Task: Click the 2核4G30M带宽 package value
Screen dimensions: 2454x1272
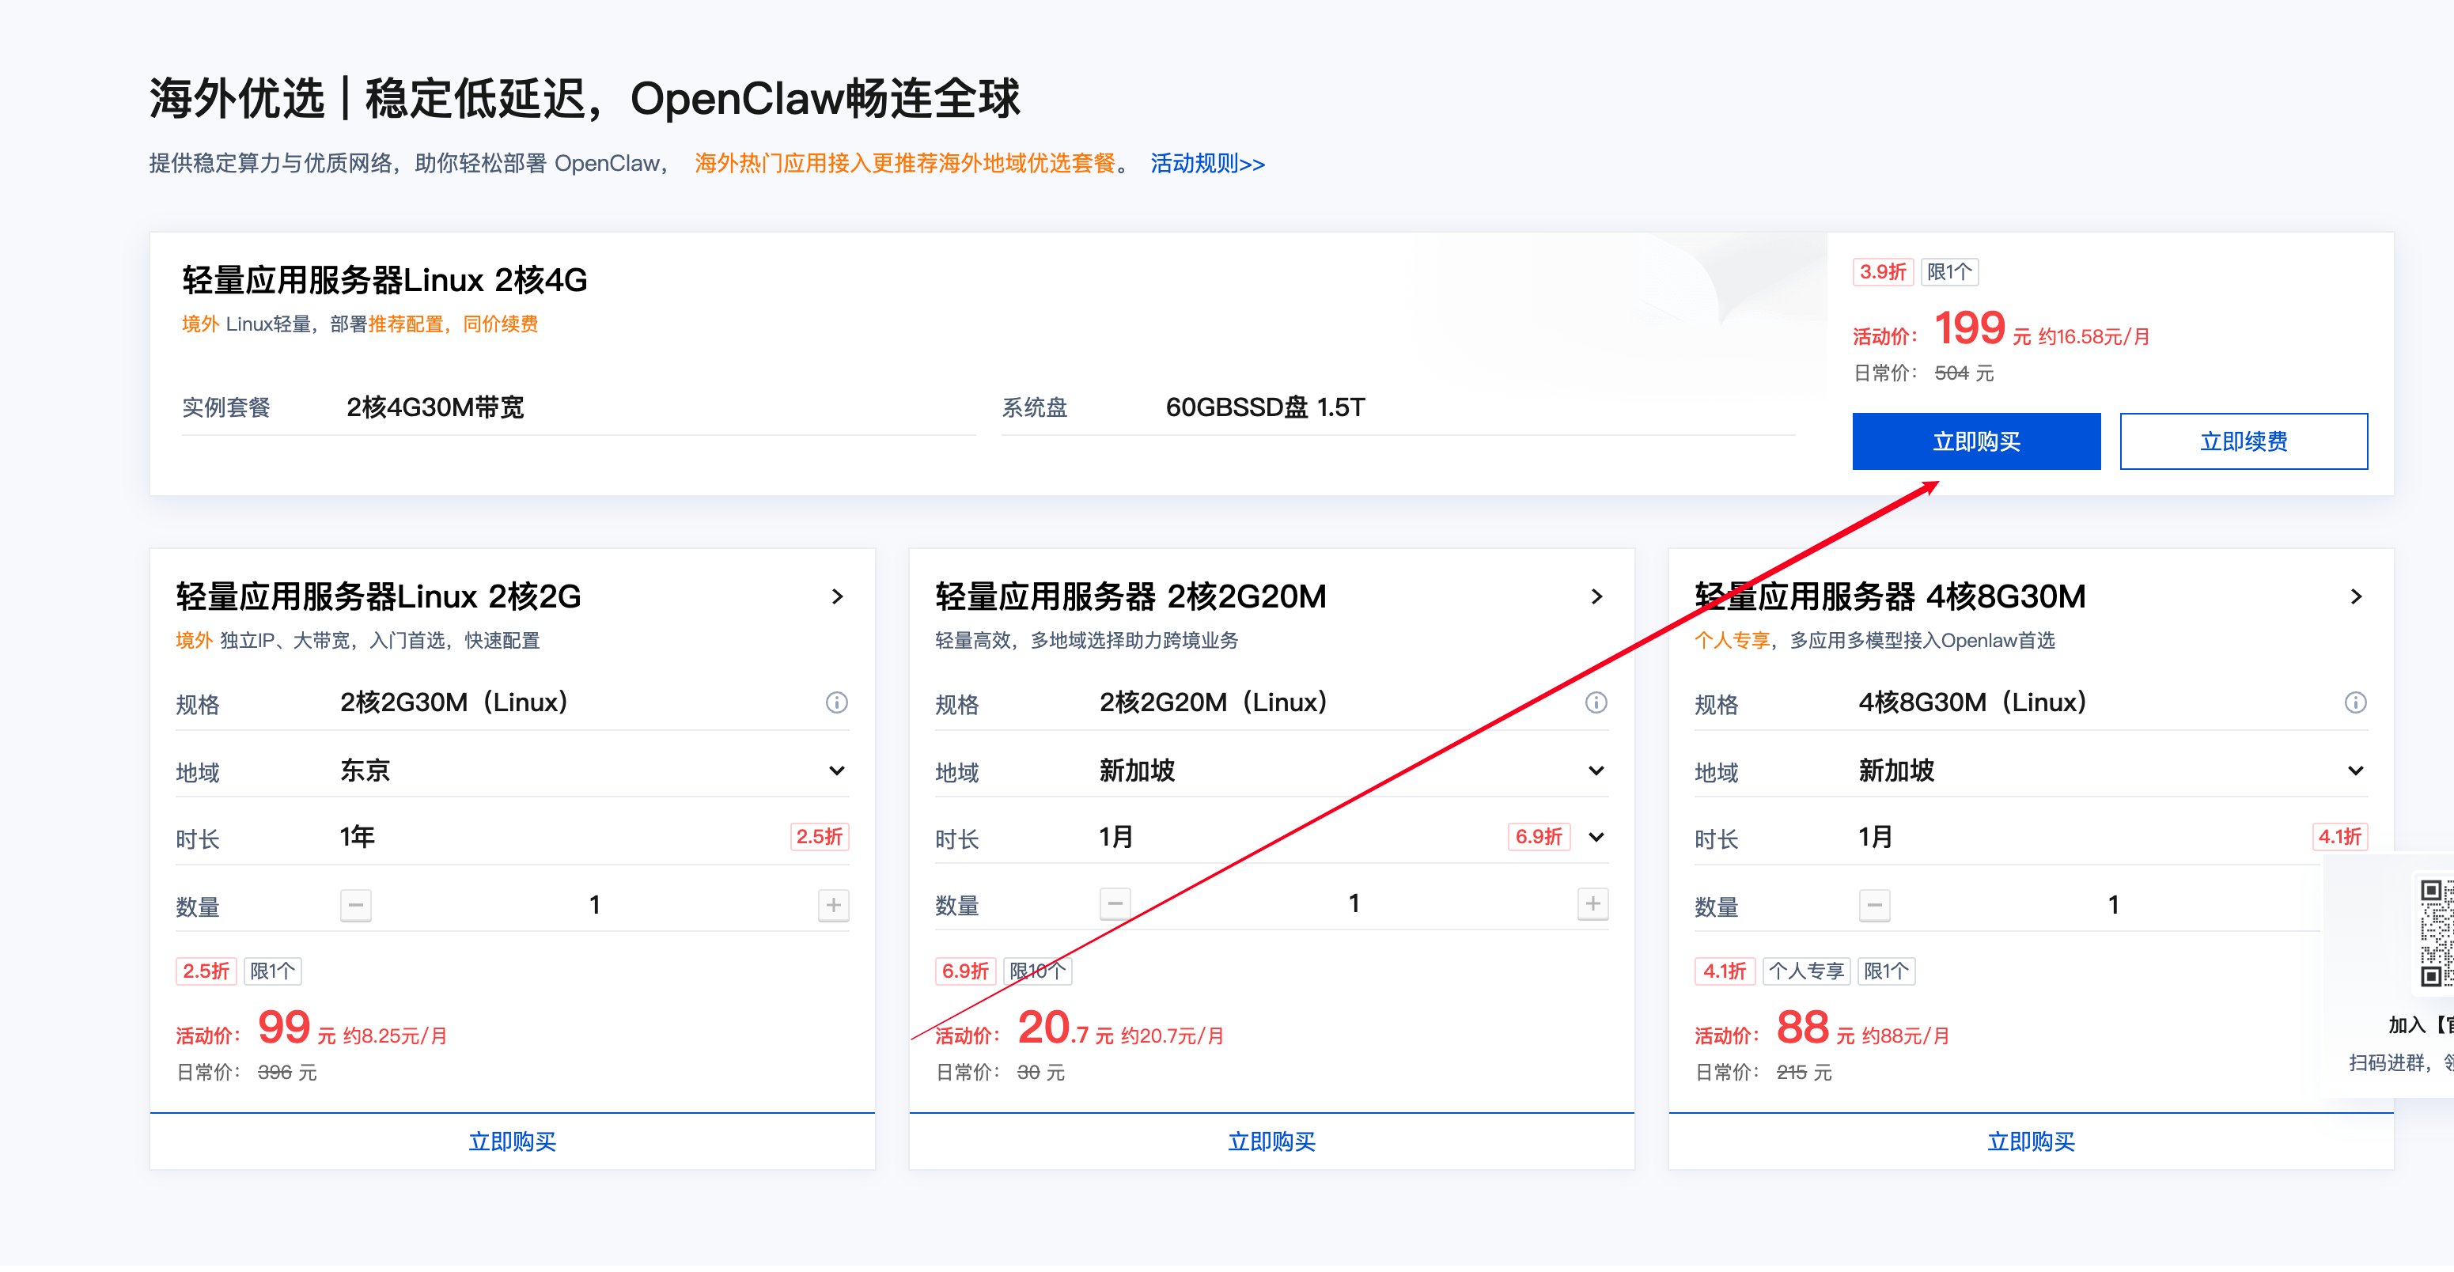Action: 435,407
